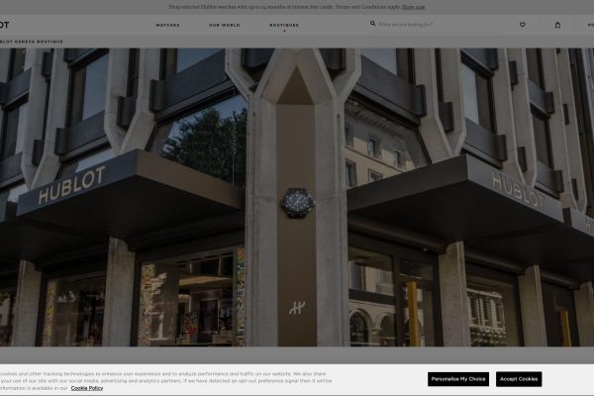Click the boutique storefront hero image

coord(297,197)
